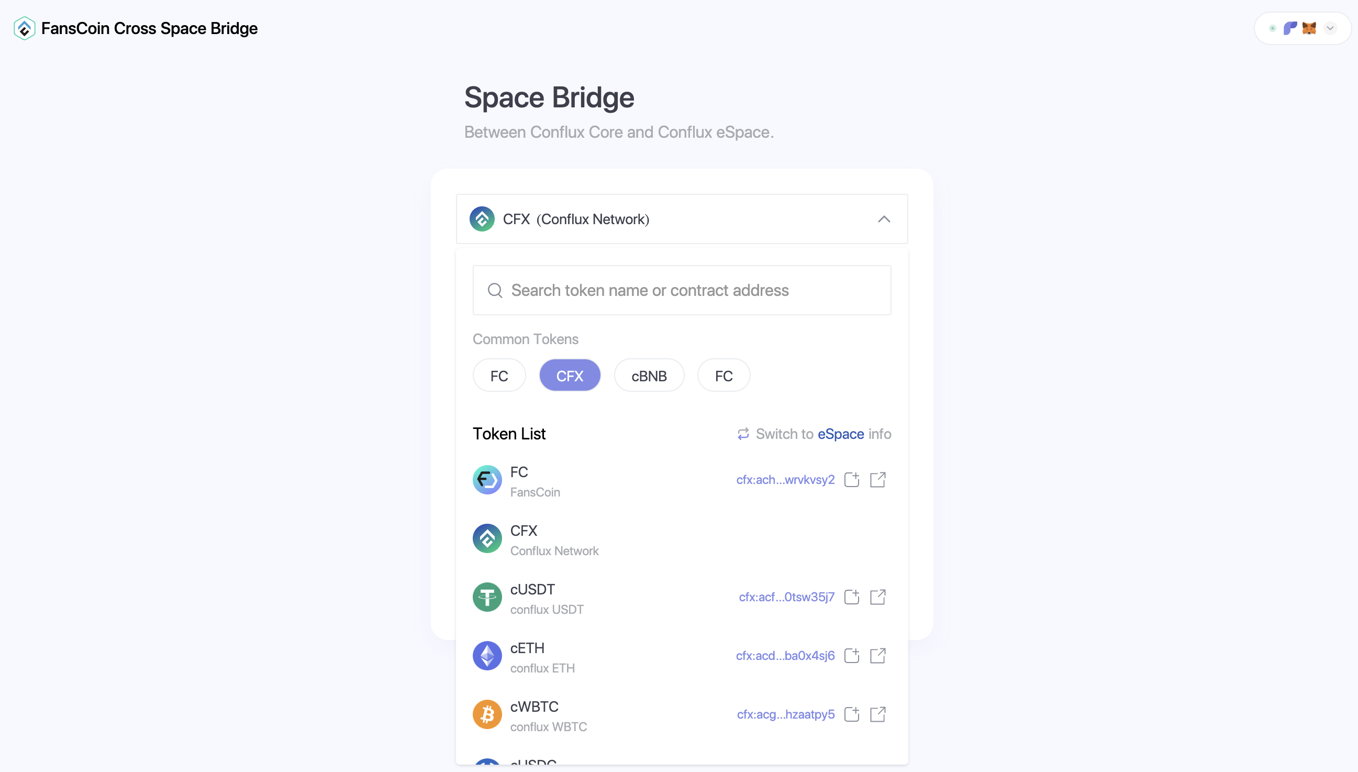Click the MetaMask fox wallet icon
Viewport: 1358px width, 772px height.
(x=1309, y=28)
